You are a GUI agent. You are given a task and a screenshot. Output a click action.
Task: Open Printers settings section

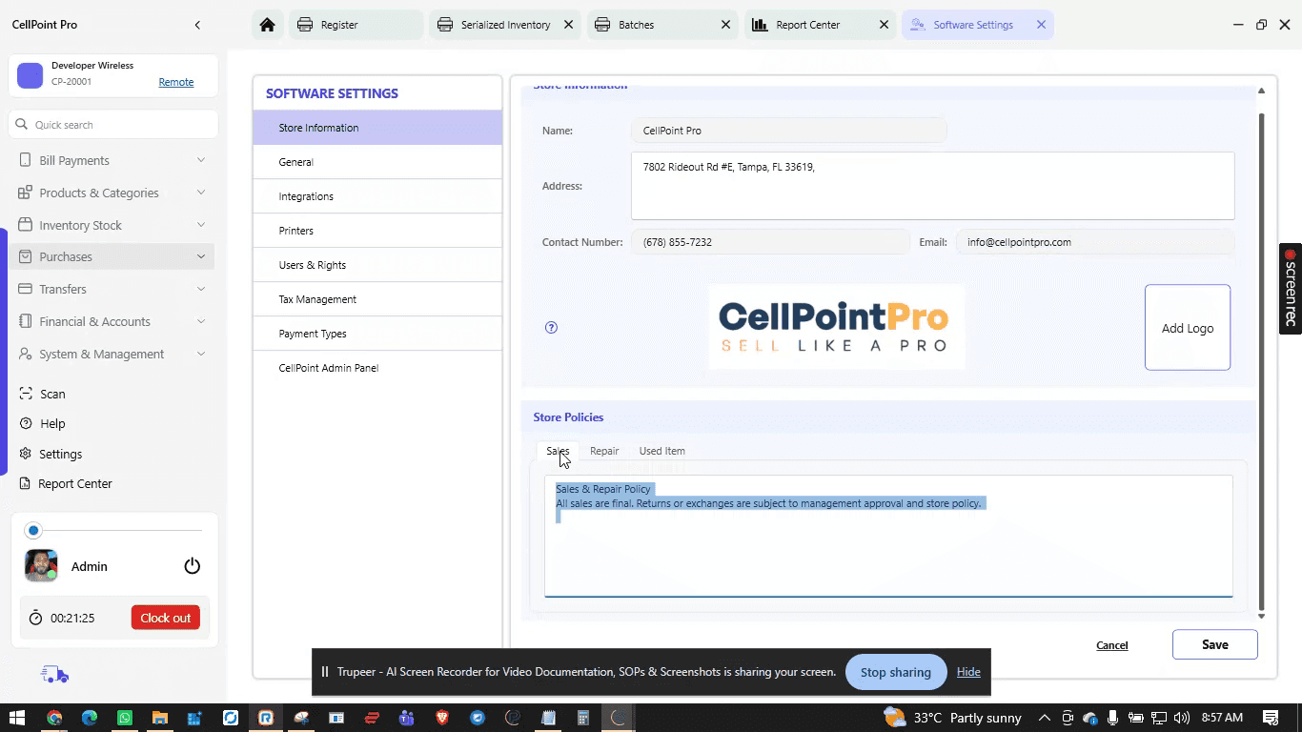(377, 231)
